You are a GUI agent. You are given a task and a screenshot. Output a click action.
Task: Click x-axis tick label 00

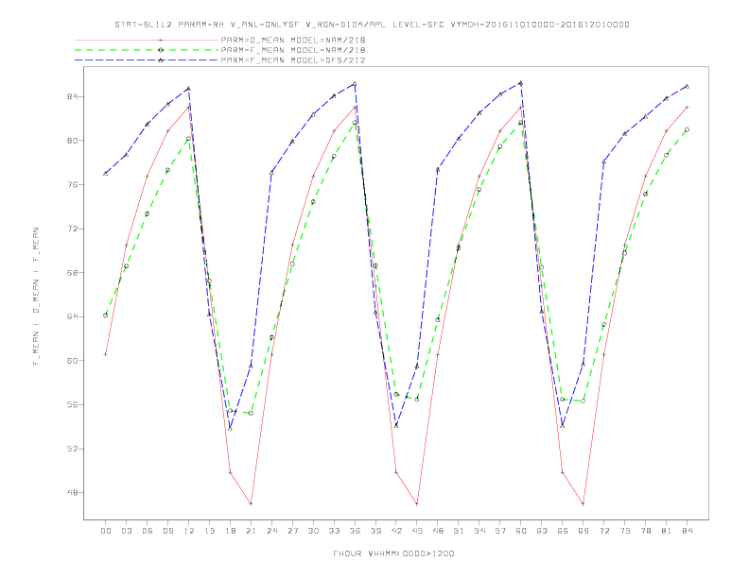(x=106, y=531)
